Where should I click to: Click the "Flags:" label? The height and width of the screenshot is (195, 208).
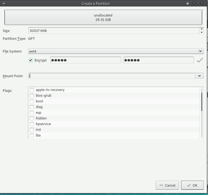coord(7,91)
